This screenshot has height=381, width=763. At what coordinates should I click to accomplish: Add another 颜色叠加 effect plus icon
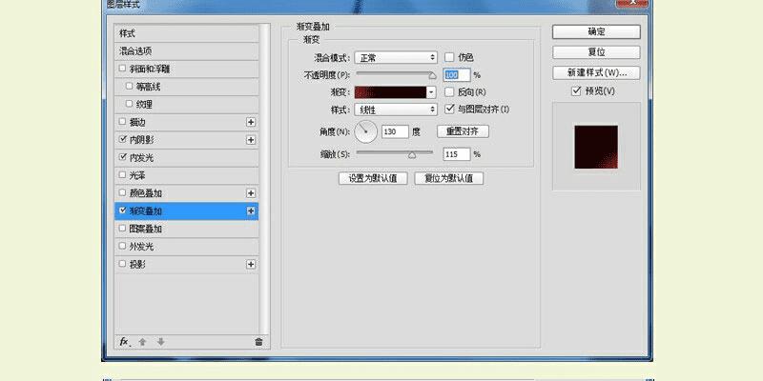point(251,193)
